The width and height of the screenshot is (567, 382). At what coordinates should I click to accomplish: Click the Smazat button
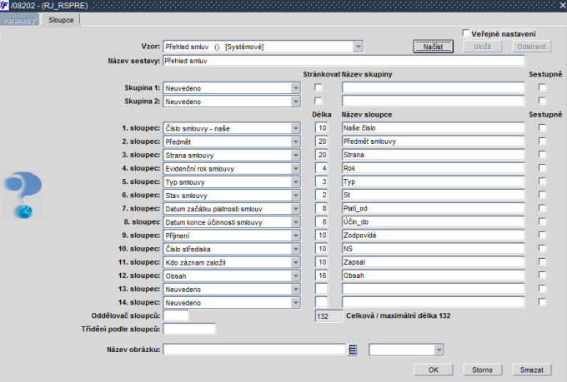[532, 370]
